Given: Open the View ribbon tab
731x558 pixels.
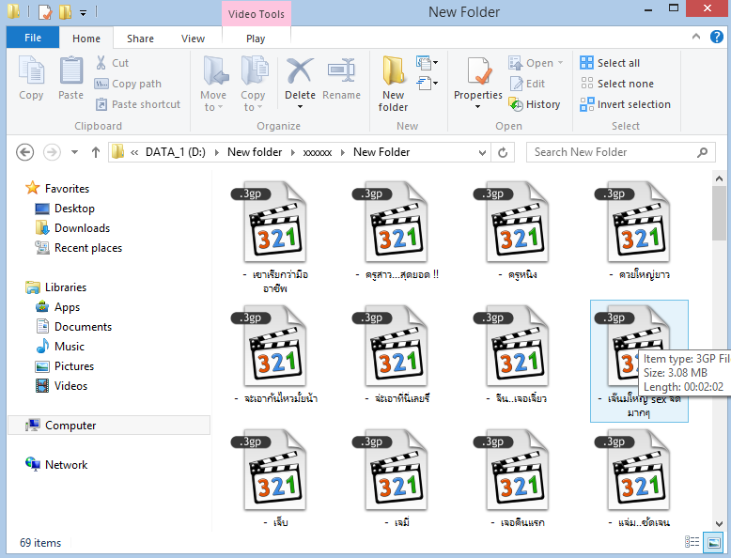Looking at the screenshot, I should point(193,39).
